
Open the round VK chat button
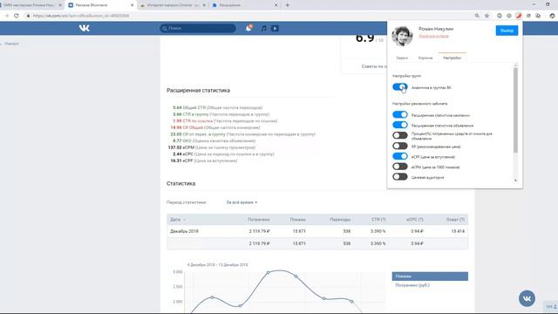(x=527, y=298)
